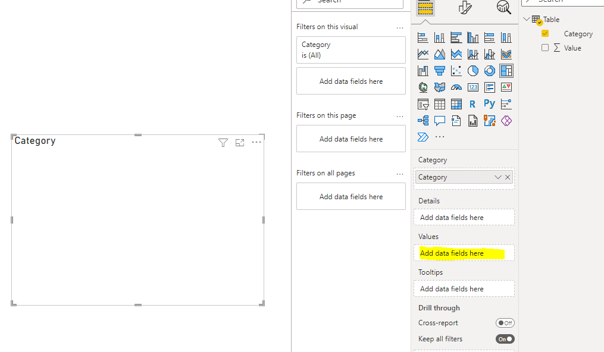This screenshot has width=604, height=352.
Task: Add the Q&A speech bubble visual
Action: 440,121
